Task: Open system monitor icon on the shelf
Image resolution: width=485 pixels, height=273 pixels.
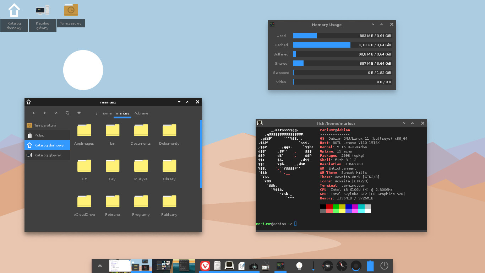Action: pos(281,266)
